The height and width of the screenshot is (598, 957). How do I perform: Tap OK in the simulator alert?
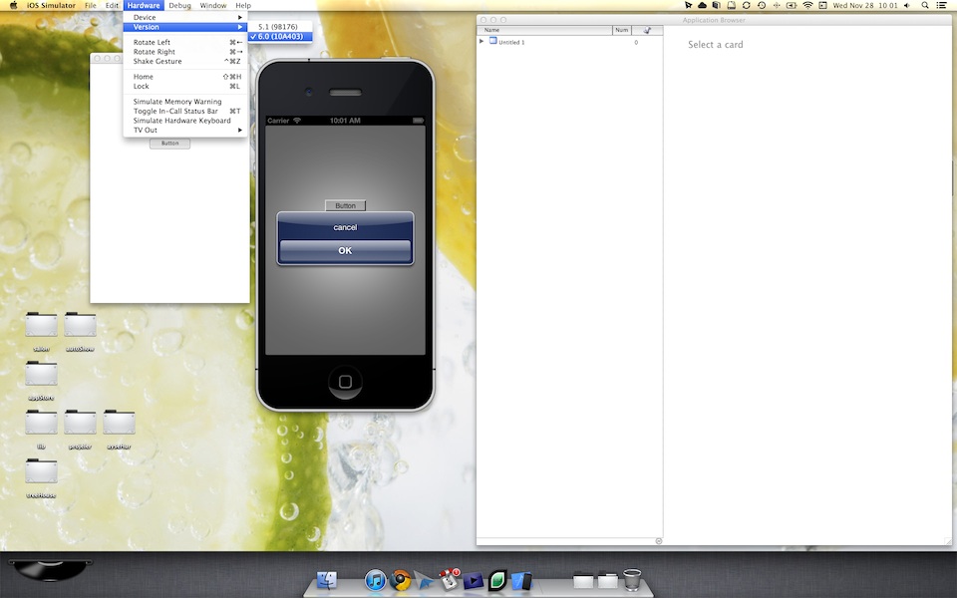click(345, 250)
